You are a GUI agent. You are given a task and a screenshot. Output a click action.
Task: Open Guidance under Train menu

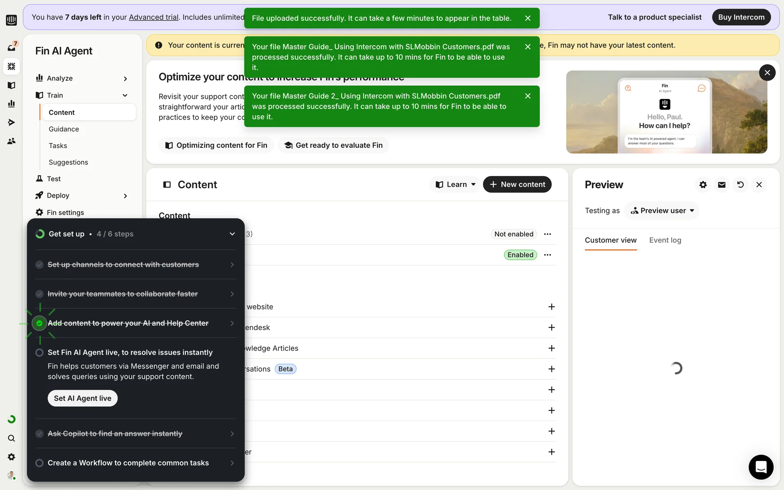pos(64,129)
